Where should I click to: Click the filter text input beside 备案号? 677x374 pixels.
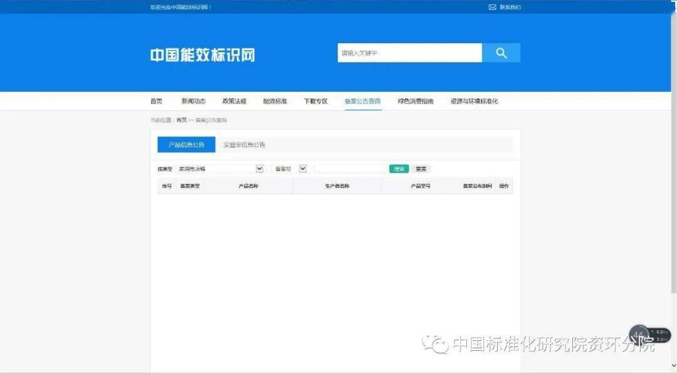point(350,169)
